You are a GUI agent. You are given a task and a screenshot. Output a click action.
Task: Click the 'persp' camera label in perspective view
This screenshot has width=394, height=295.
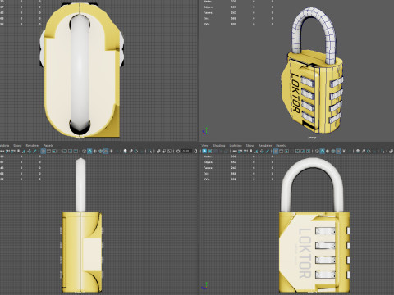pos(312,138)
